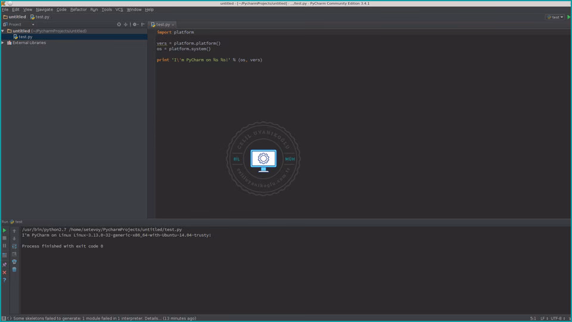Viewport: 572px width, 322px height.
Task: Open the VCS menu
Action: point(119,10)
